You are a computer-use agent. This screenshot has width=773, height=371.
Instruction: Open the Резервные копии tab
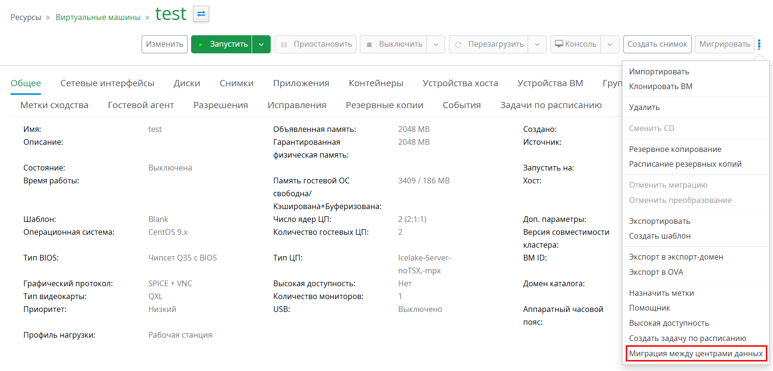[385, 105]
